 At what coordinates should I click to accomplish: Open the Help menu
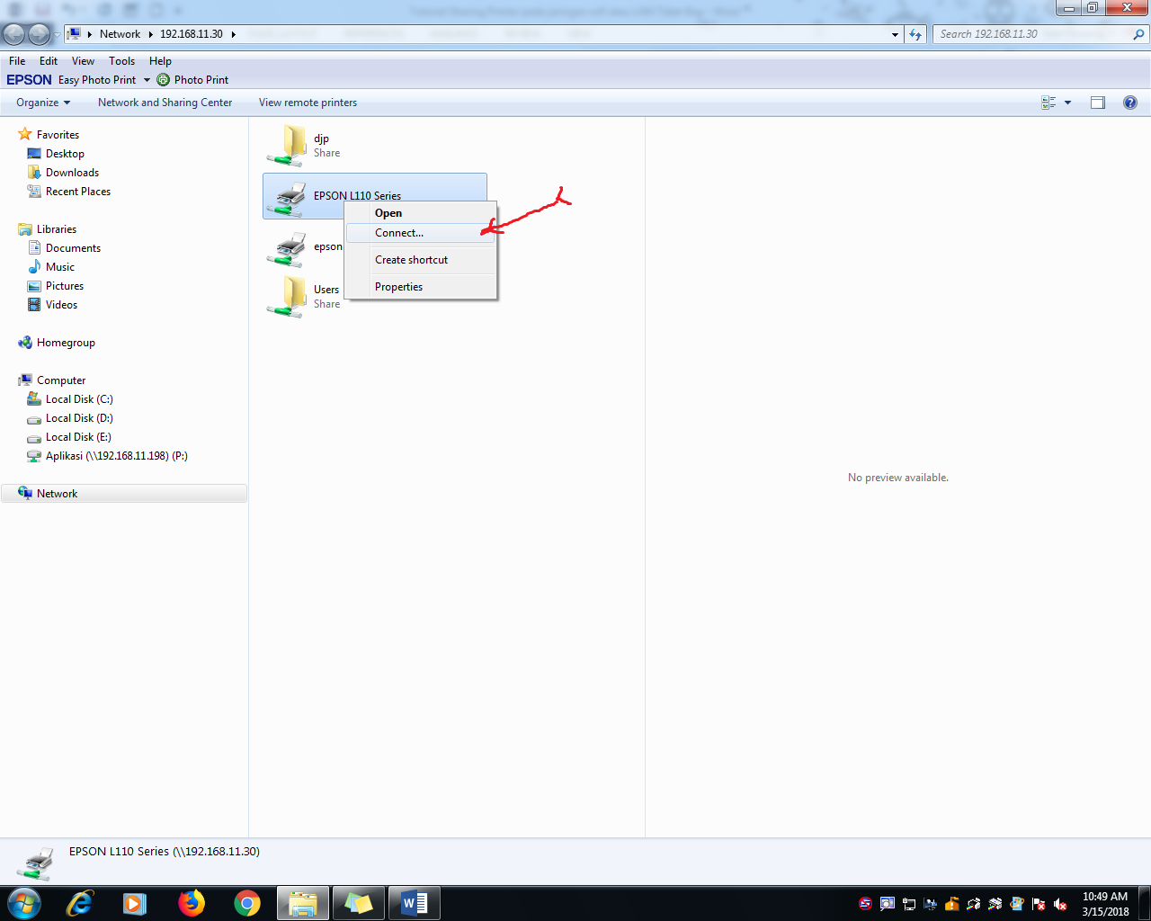click(160, 61)
